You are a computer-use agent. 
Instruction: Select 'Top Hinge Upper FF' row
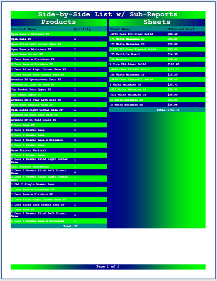(59, 95)
